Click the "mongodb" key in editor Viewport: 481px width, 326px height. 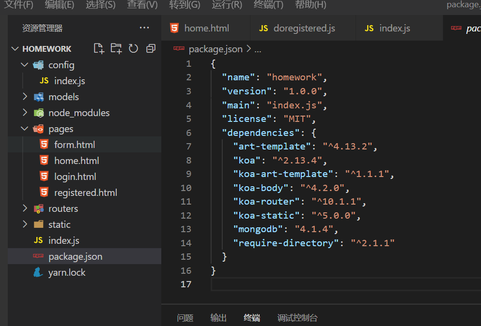tap(258, 229)
